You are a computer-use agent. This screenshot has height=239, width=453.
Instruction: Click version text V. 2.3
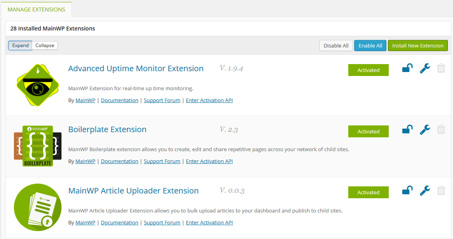pos(229,129)
